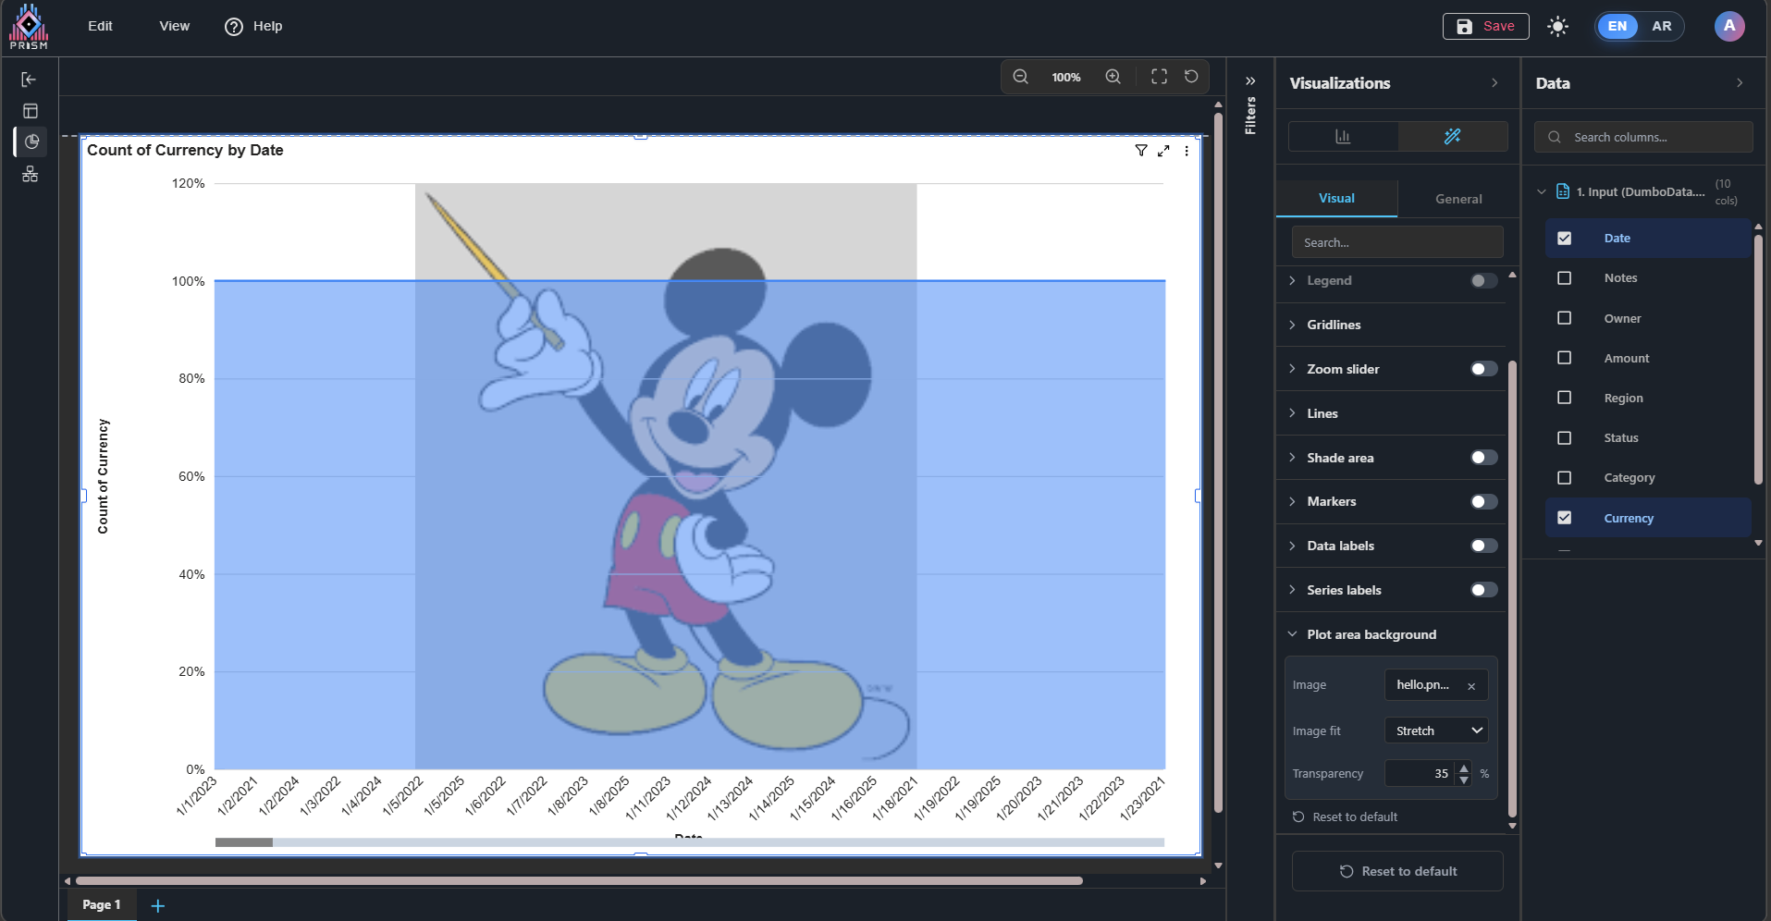
Task: Click the chart's horizontal zoom slider handle
Action: tap(244, 842)
